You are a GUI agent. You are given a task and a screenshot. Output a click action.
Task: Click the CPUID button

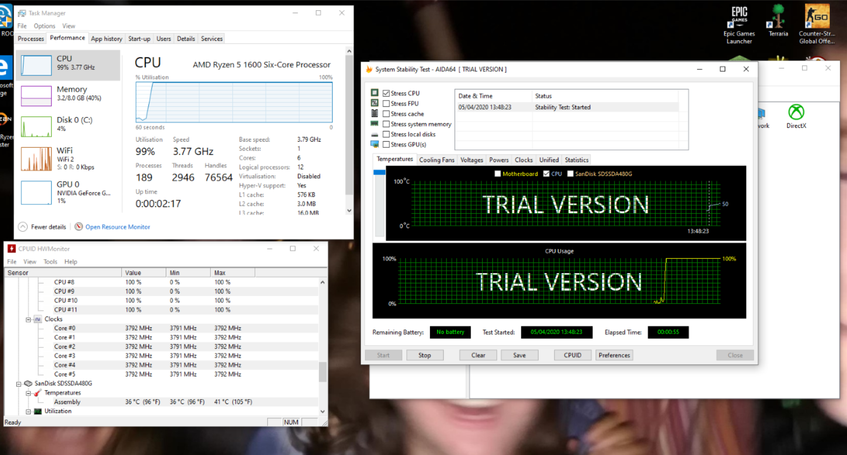(573, 355)
